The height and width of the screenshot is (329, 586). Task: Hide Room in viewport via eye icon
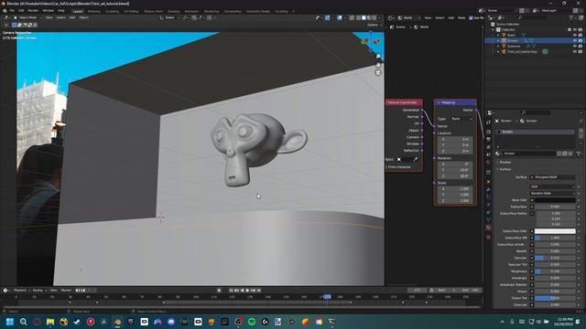pyautogui.click(x=575, y=35)
